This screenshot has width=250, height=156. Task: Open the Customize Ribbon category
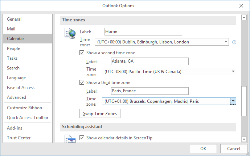tap(28, 108)
